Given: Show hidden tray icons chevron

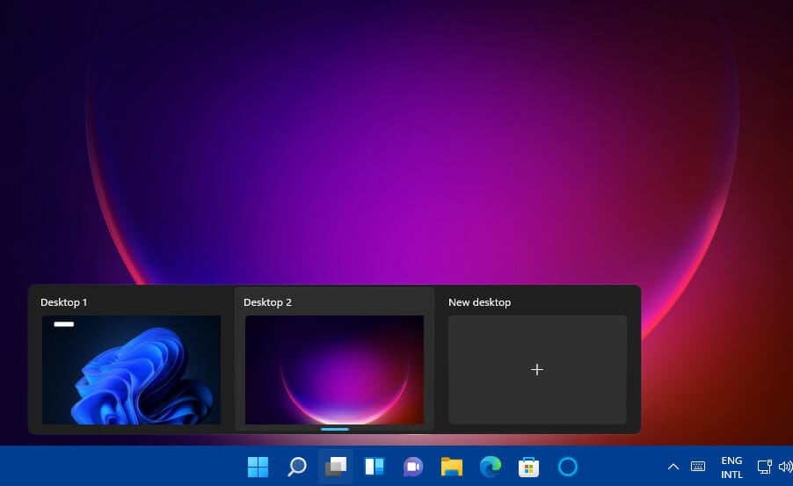Looking at the screenshot, I should 673,467.
